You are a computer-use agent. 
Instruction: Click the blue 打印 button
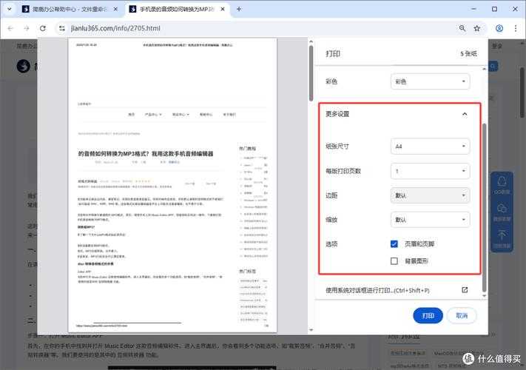click(x=428, y=316)
